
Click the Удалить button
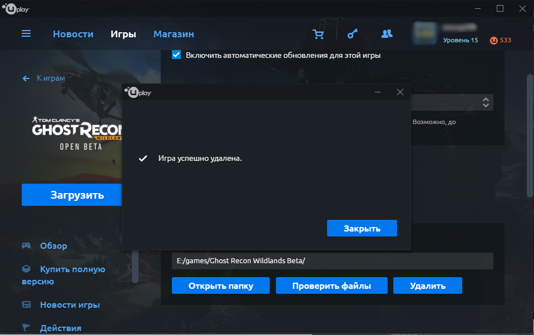(428, 285)
